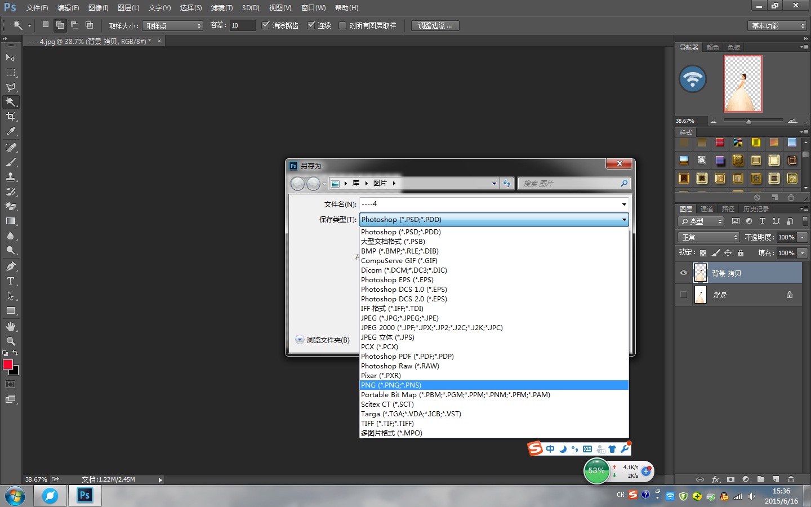Click the add layer style fx icon
811x507 pixels.
pyautogui.click(x=716, y=479)
